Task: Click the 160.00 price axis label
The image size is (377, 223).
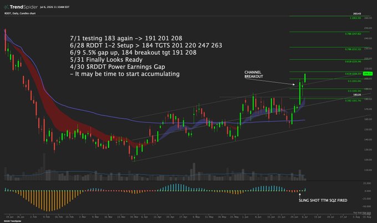Action: point(368,119)
